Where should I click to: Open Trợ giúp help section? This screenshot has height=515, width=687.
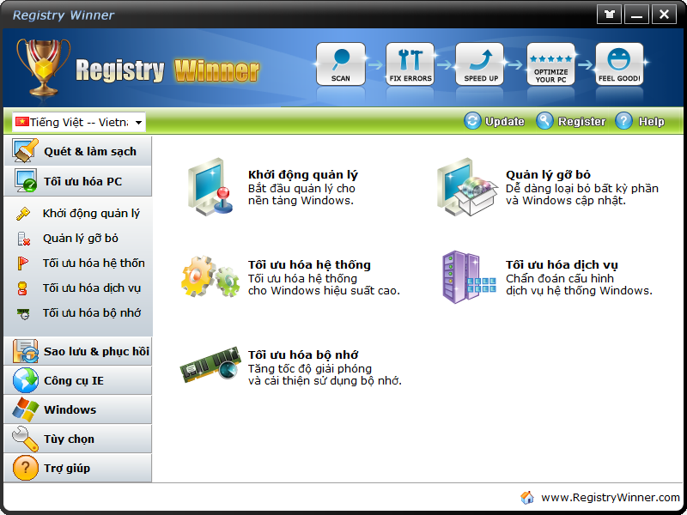(x=77, y=468)
